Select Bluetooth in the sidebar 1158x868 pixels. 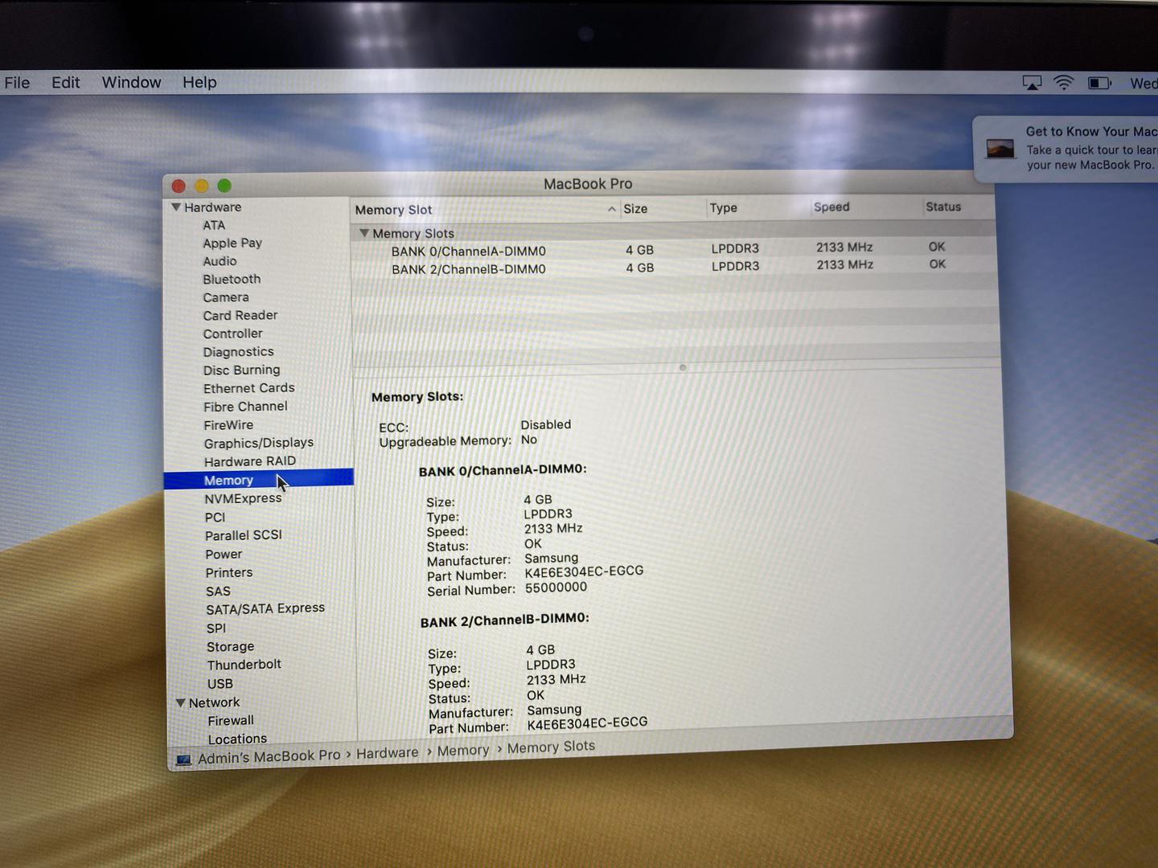coord(232,279)
